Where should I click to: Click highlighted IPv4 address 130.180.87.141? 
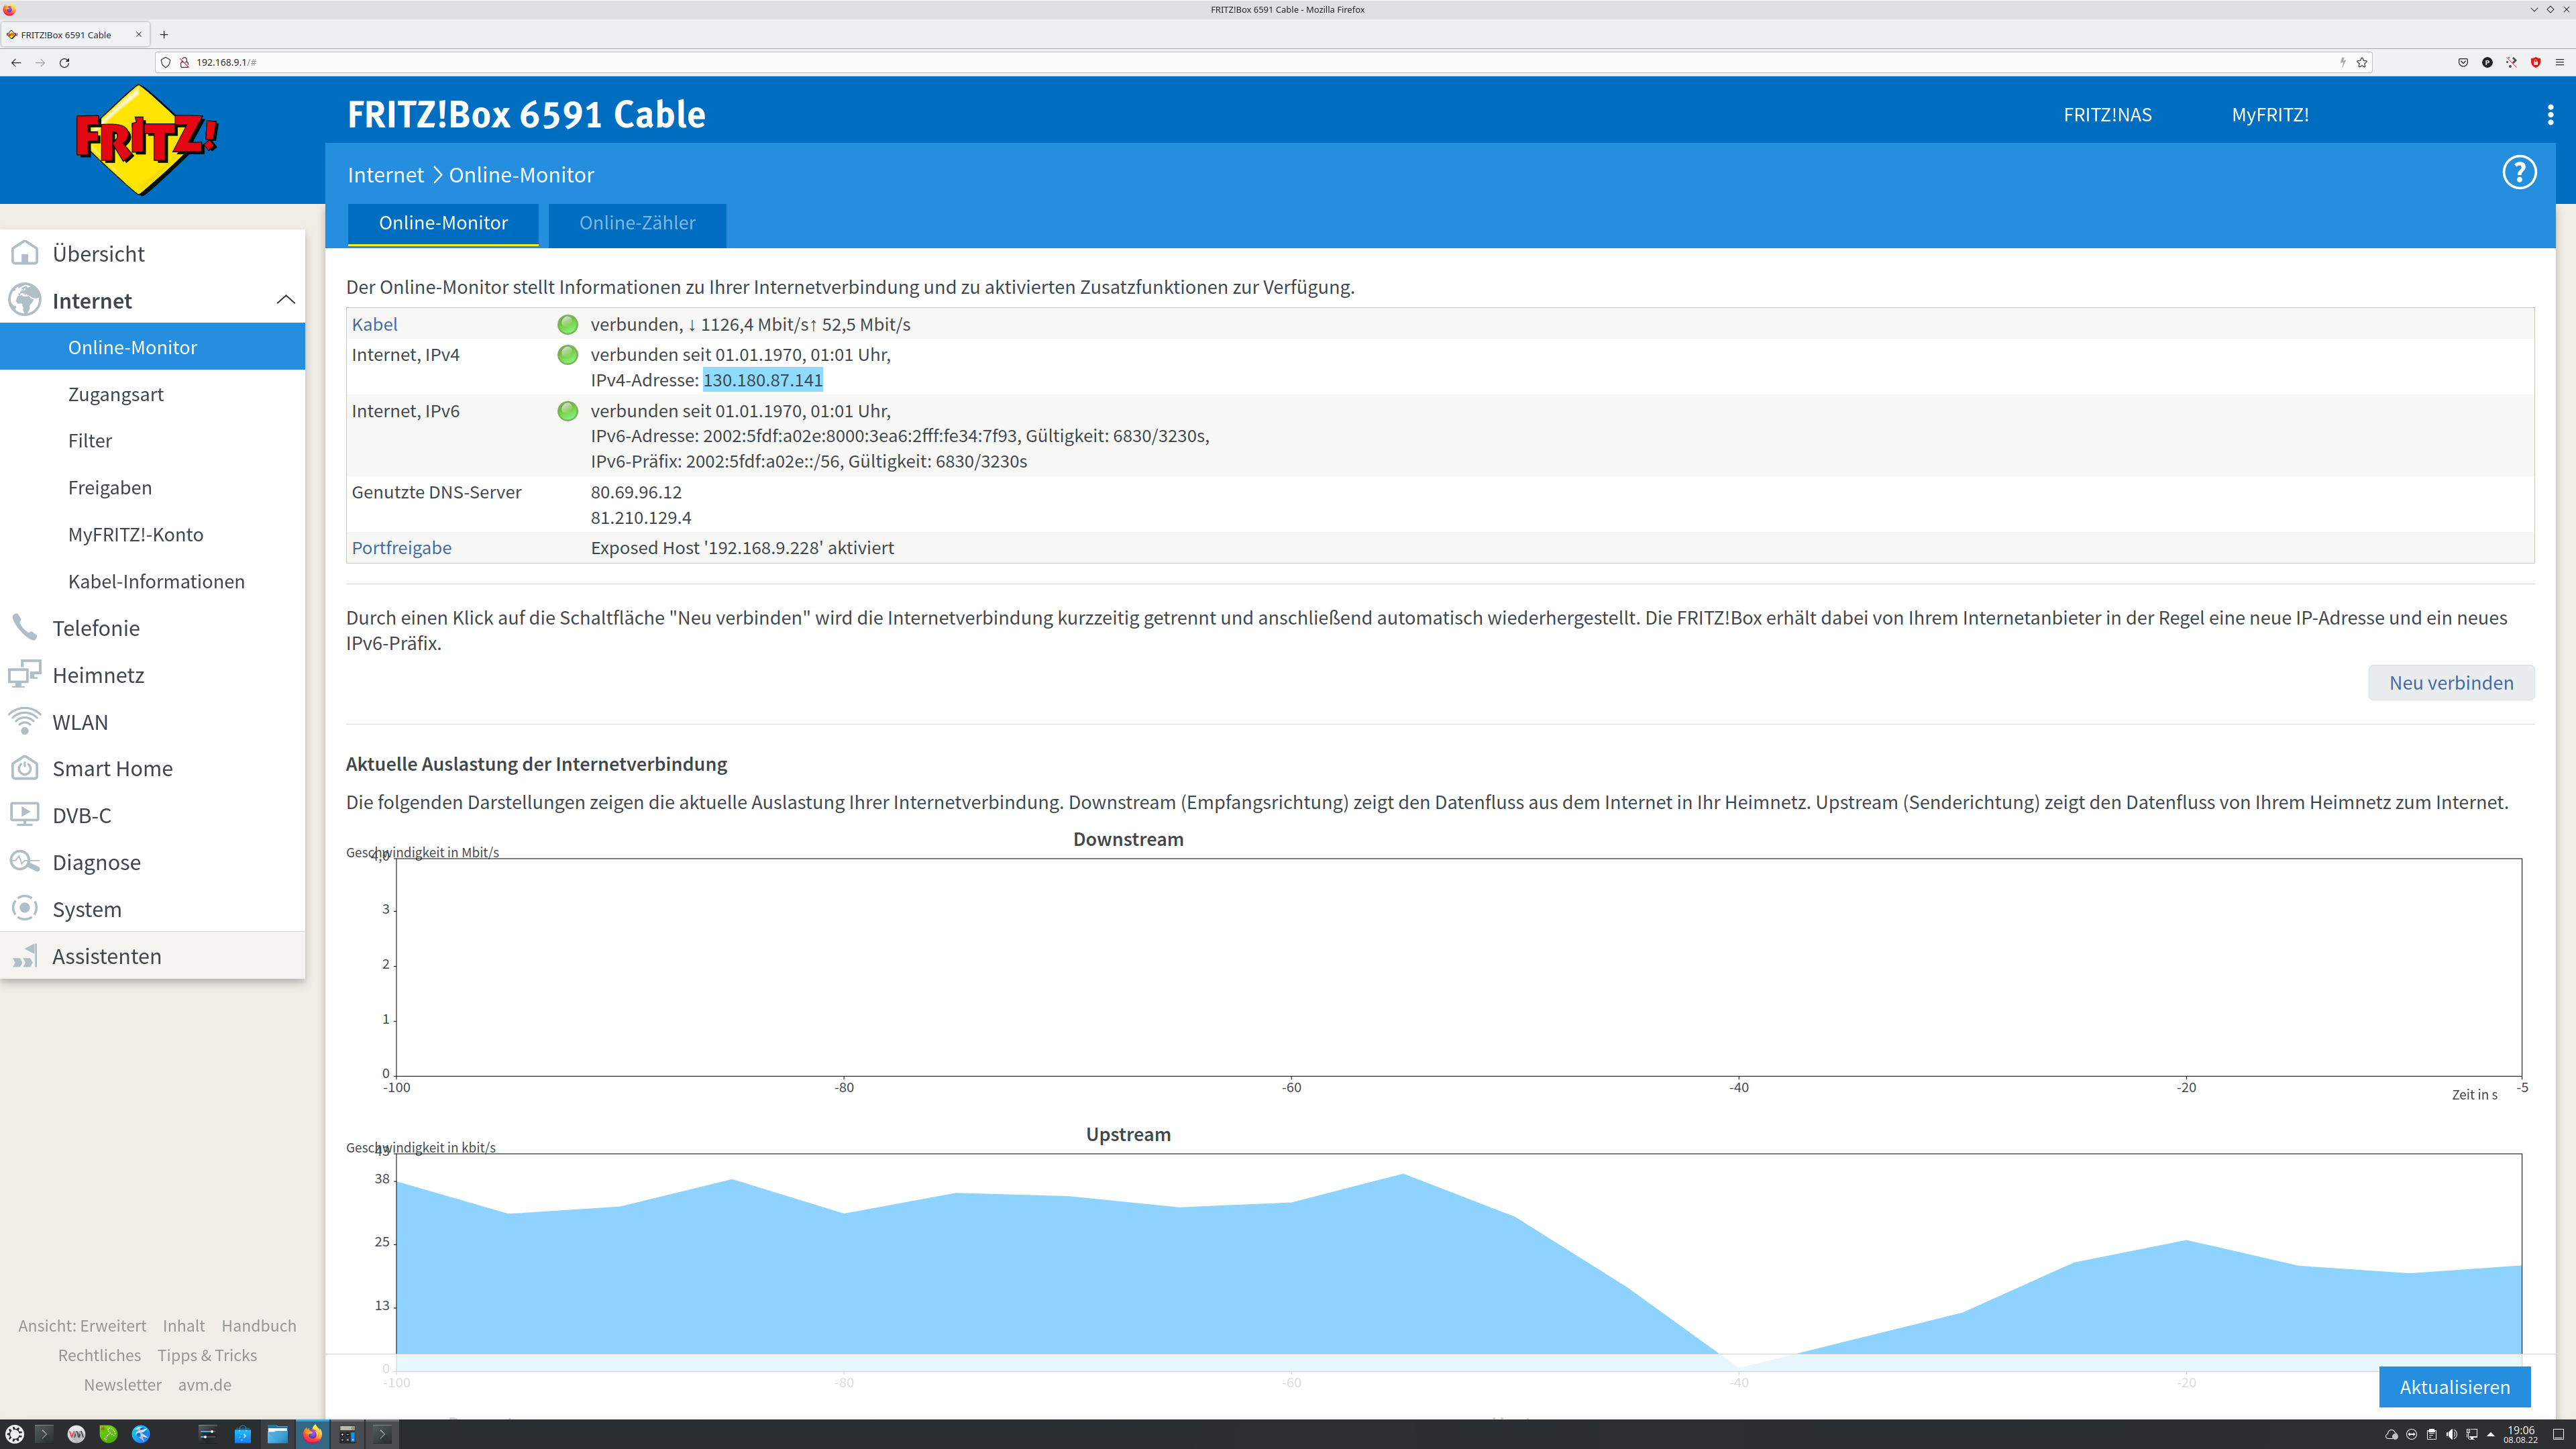click(763, 380)
